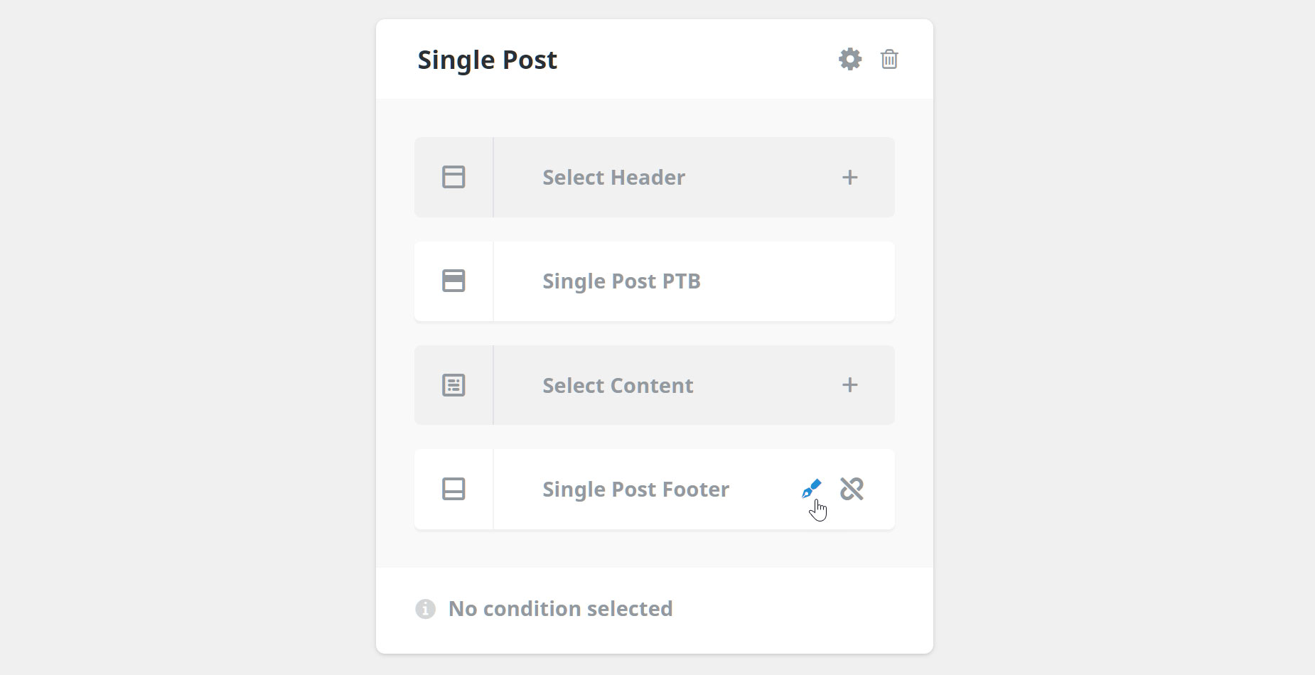Click Select Header label text
Image resolution: width=1315 pixels, height=675 pixels.
pyautogui.click(x=614, y=178)
